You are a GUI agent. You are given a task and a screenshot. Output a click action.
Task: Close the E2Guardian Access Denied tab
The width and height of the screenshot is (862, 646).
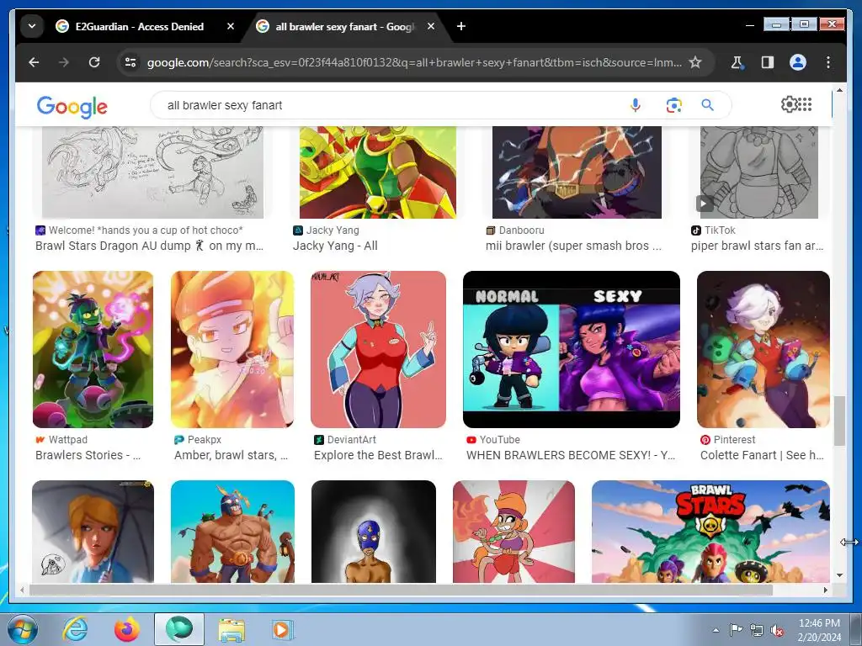[x=231, y=26]
